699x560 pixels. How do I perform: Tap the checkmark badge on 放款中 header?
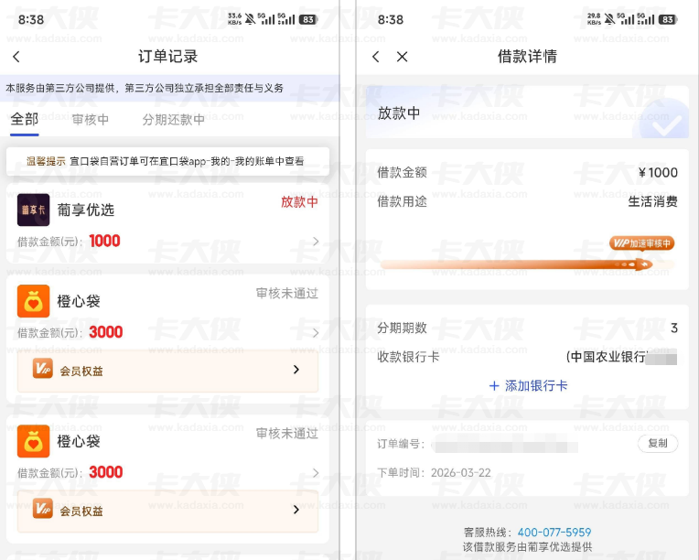[664, 121]
